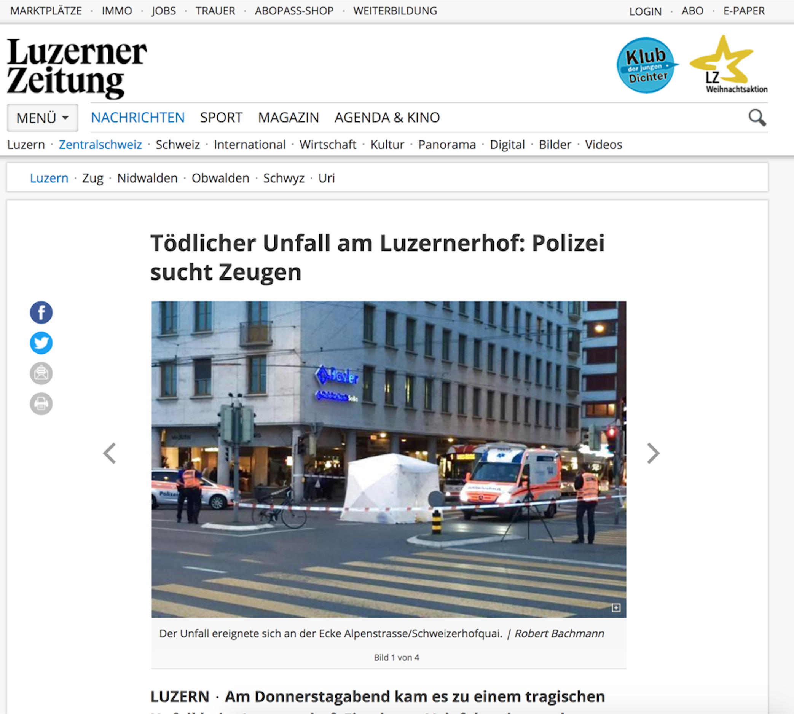Go to the Panorama section

[x=447, y=145]
